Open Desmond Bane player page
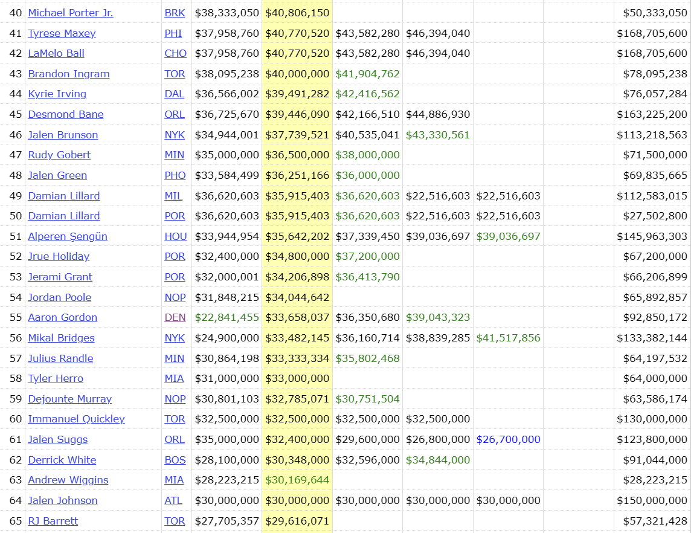691x533 pixels. tap(66, 114)
